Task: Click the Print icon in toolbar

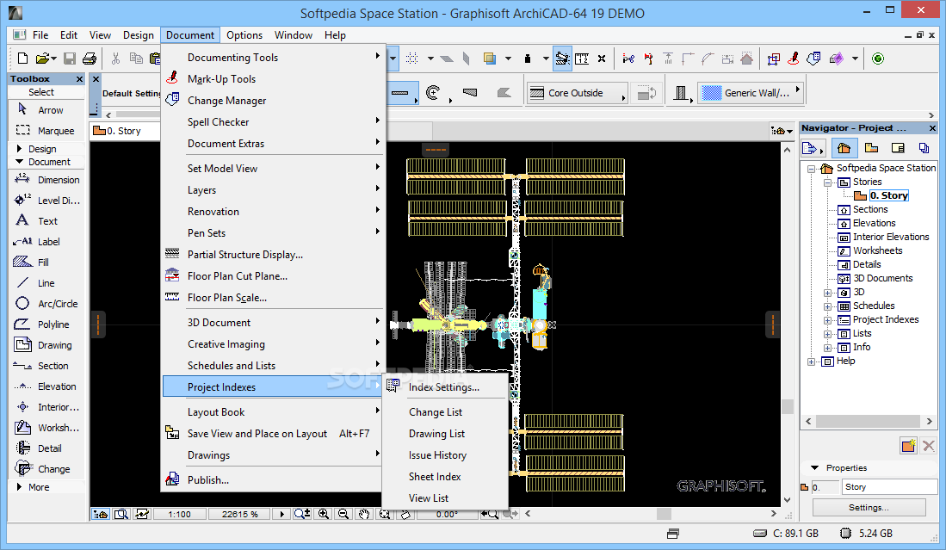Action: click(90, 59)
